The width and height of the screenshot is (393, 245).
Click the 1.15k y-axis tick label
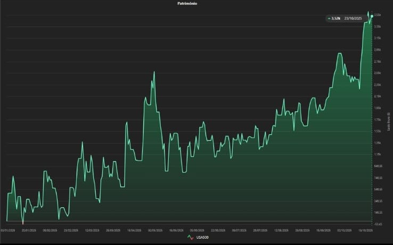pos(378,155)
